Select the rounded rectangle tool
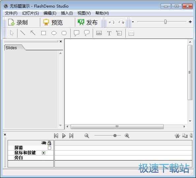 pyautogui.click(x=64, y=33)
